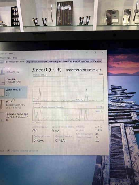Click the KINGSTON OM8PDP3256B model name
139x185 pixels.
coord(84,70)
